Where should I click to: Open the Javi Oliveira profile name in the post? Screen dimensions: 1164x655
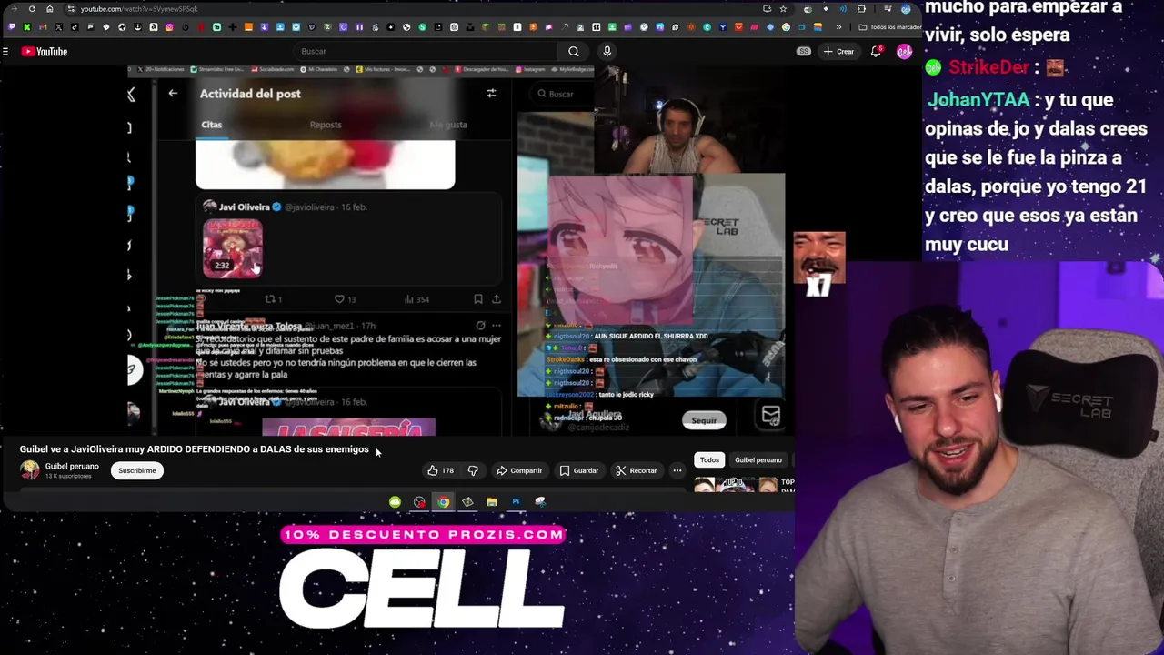click(244, 207)
